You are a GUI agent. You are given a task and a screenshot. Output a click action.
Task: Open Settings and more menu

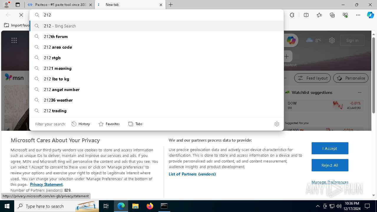click(x=358, y=15)
